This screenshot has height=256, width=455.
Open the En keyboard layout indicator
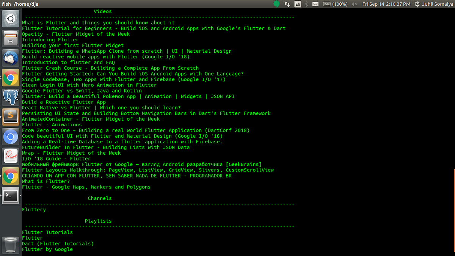[298, 4]
